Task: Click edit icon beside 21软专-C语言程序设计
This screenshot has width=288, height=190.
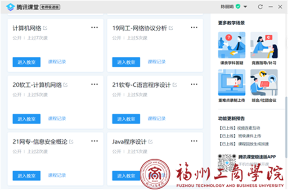Action: [x=175, y=85]
